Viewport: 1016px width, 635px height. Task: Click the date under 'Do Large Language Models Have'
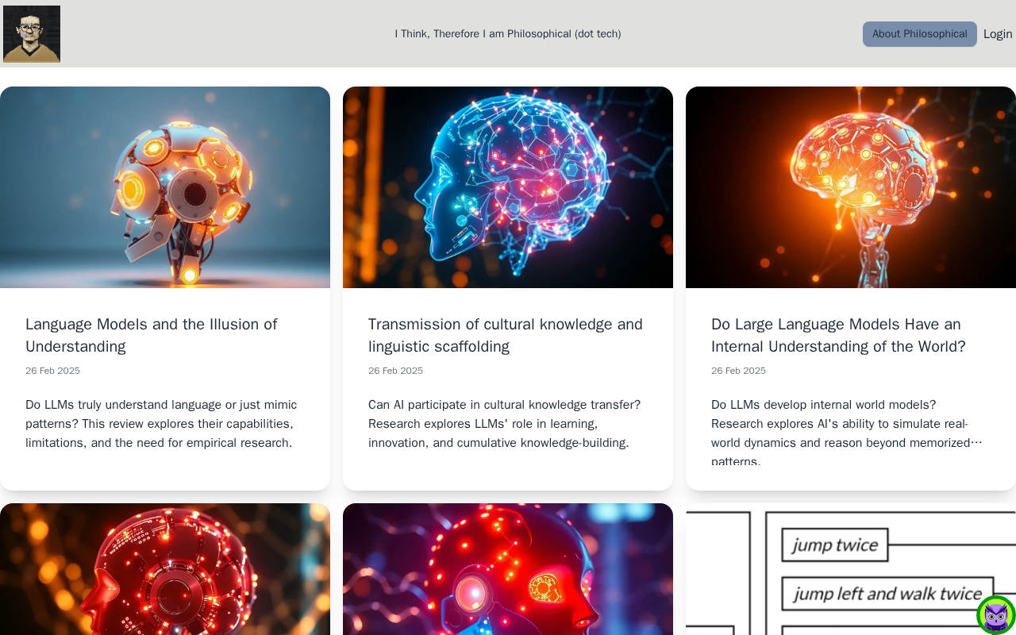738,371
